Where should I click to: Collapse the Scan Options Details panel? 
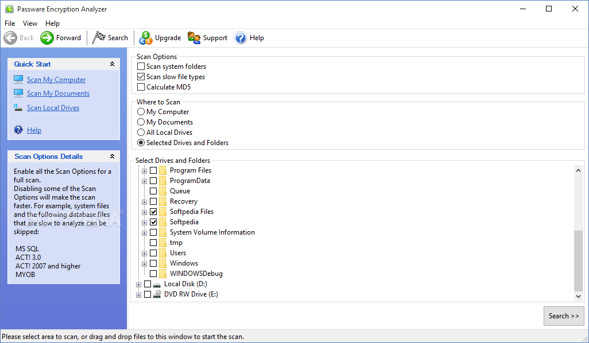pyautogui.click(x=112, y=156)
